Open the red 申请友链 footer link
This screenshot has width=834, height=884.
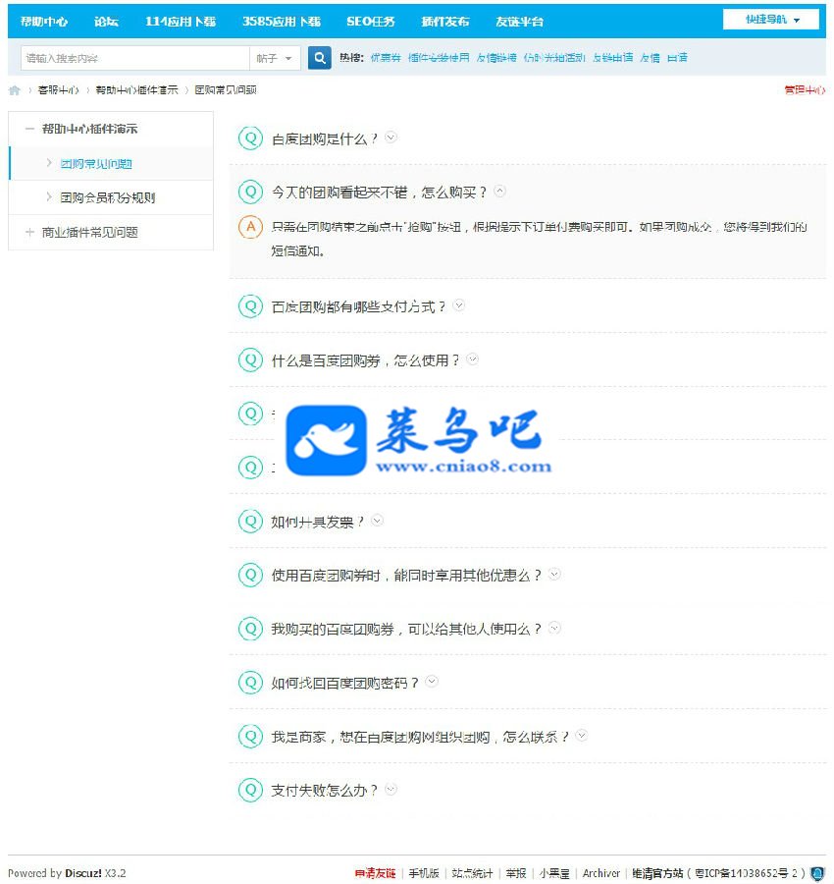(x=375, y=873)
